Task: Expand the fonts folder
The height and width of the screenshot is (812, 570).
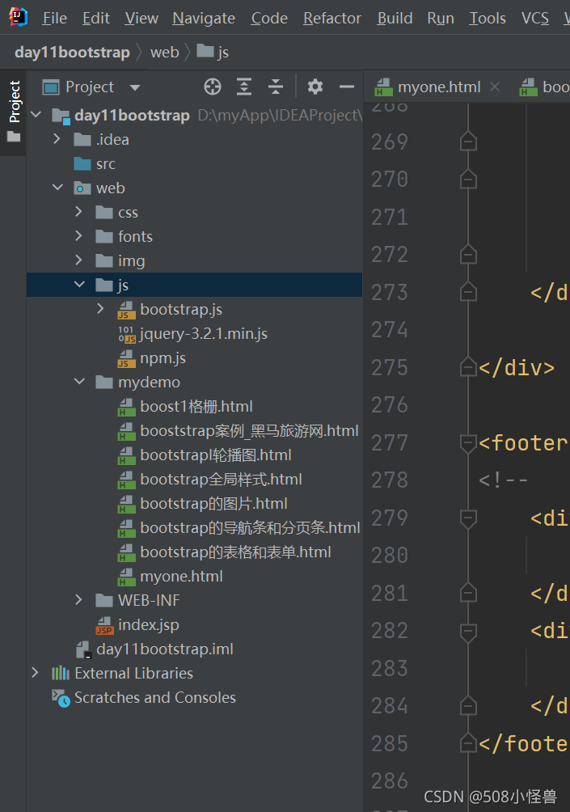Action: point(78,235)
